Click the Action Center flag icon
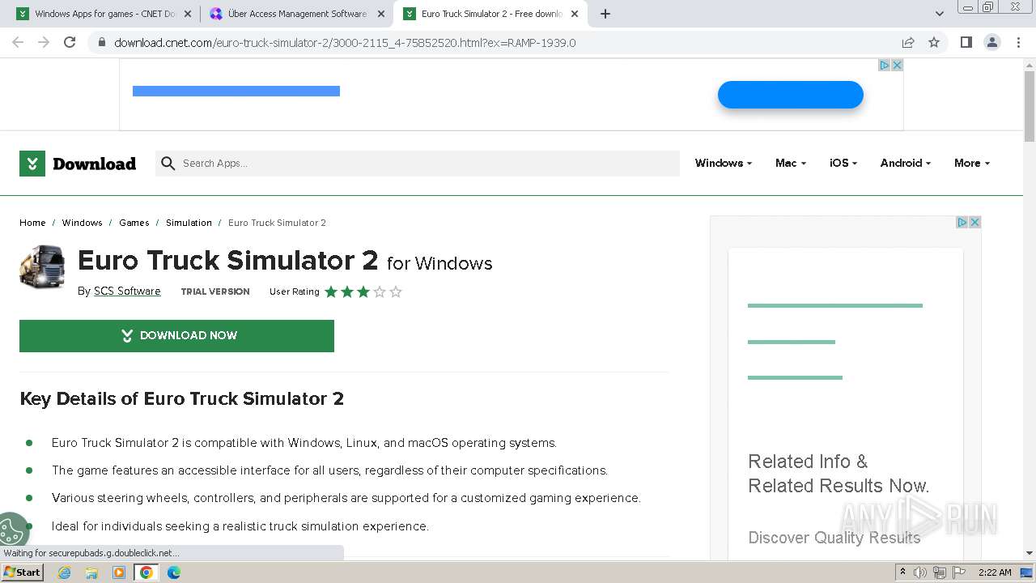This screenshot has height=583, width=1036. [959, 572]
